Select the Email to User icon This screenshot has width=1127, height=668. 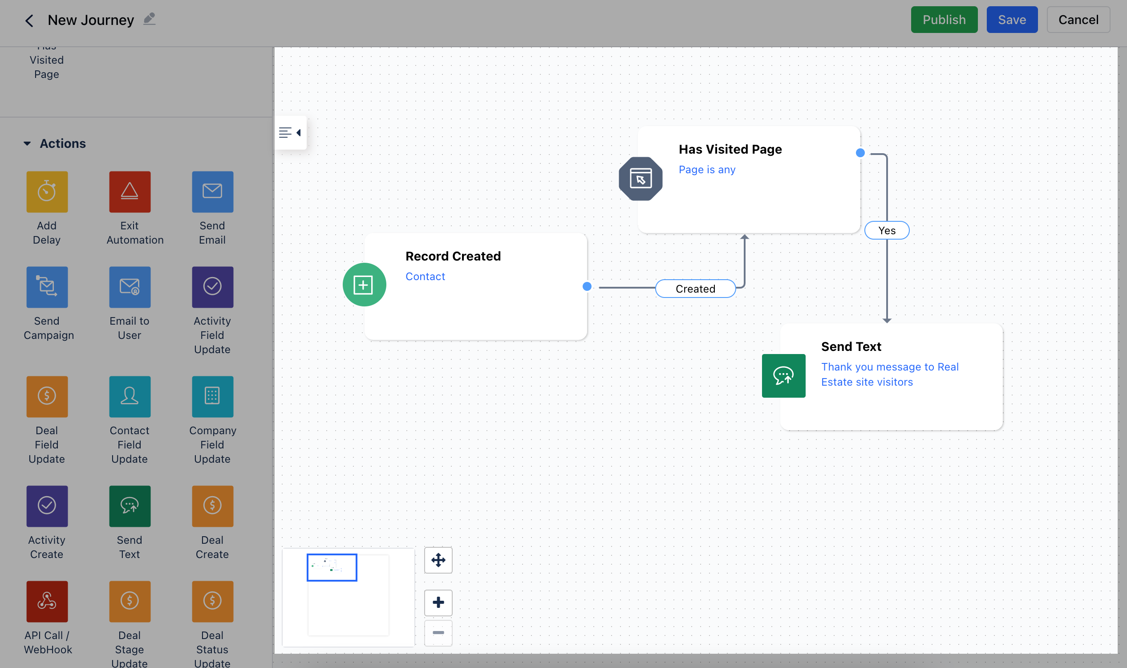(130, 287)
